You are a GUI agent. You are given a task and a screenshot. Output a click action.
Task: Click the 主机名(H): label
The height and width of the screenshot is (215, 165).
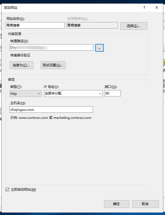[x=18, y=103]
